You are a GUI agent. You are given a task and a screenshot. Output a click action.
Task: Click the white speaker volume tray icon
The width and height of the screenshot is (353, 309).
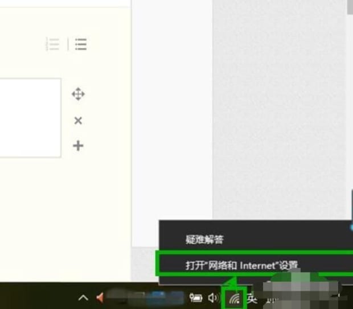(x=214, y=298)
